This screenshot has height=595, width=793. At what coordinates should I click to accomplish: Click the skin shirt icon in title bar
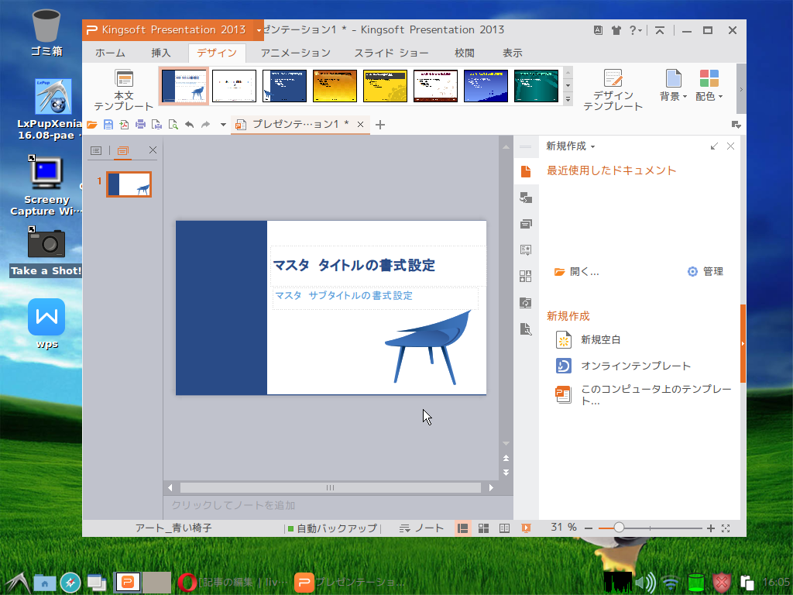[616, 30]
